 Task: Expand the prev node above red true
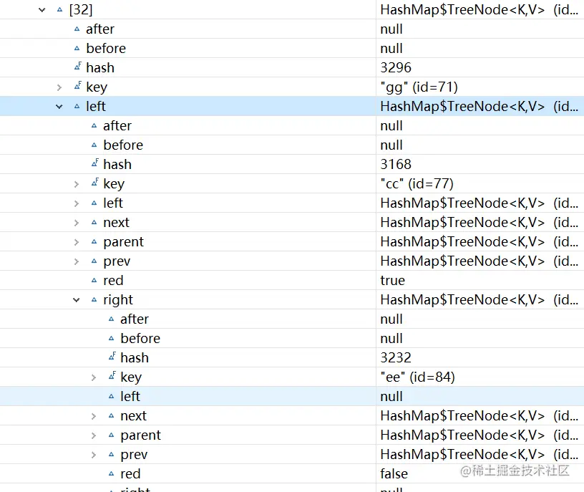click(77, 261)
